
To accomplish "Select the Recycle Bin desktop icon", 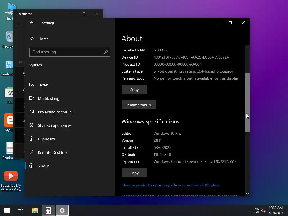I will pyautogui.click(x=8, y=39).
